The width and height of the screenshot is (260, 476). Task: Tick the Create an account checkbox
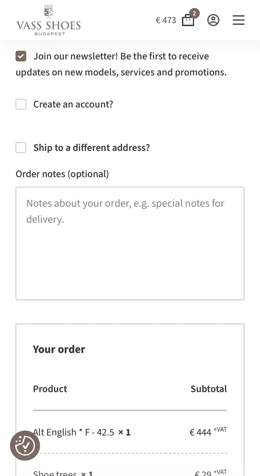(x=21, y=104)
